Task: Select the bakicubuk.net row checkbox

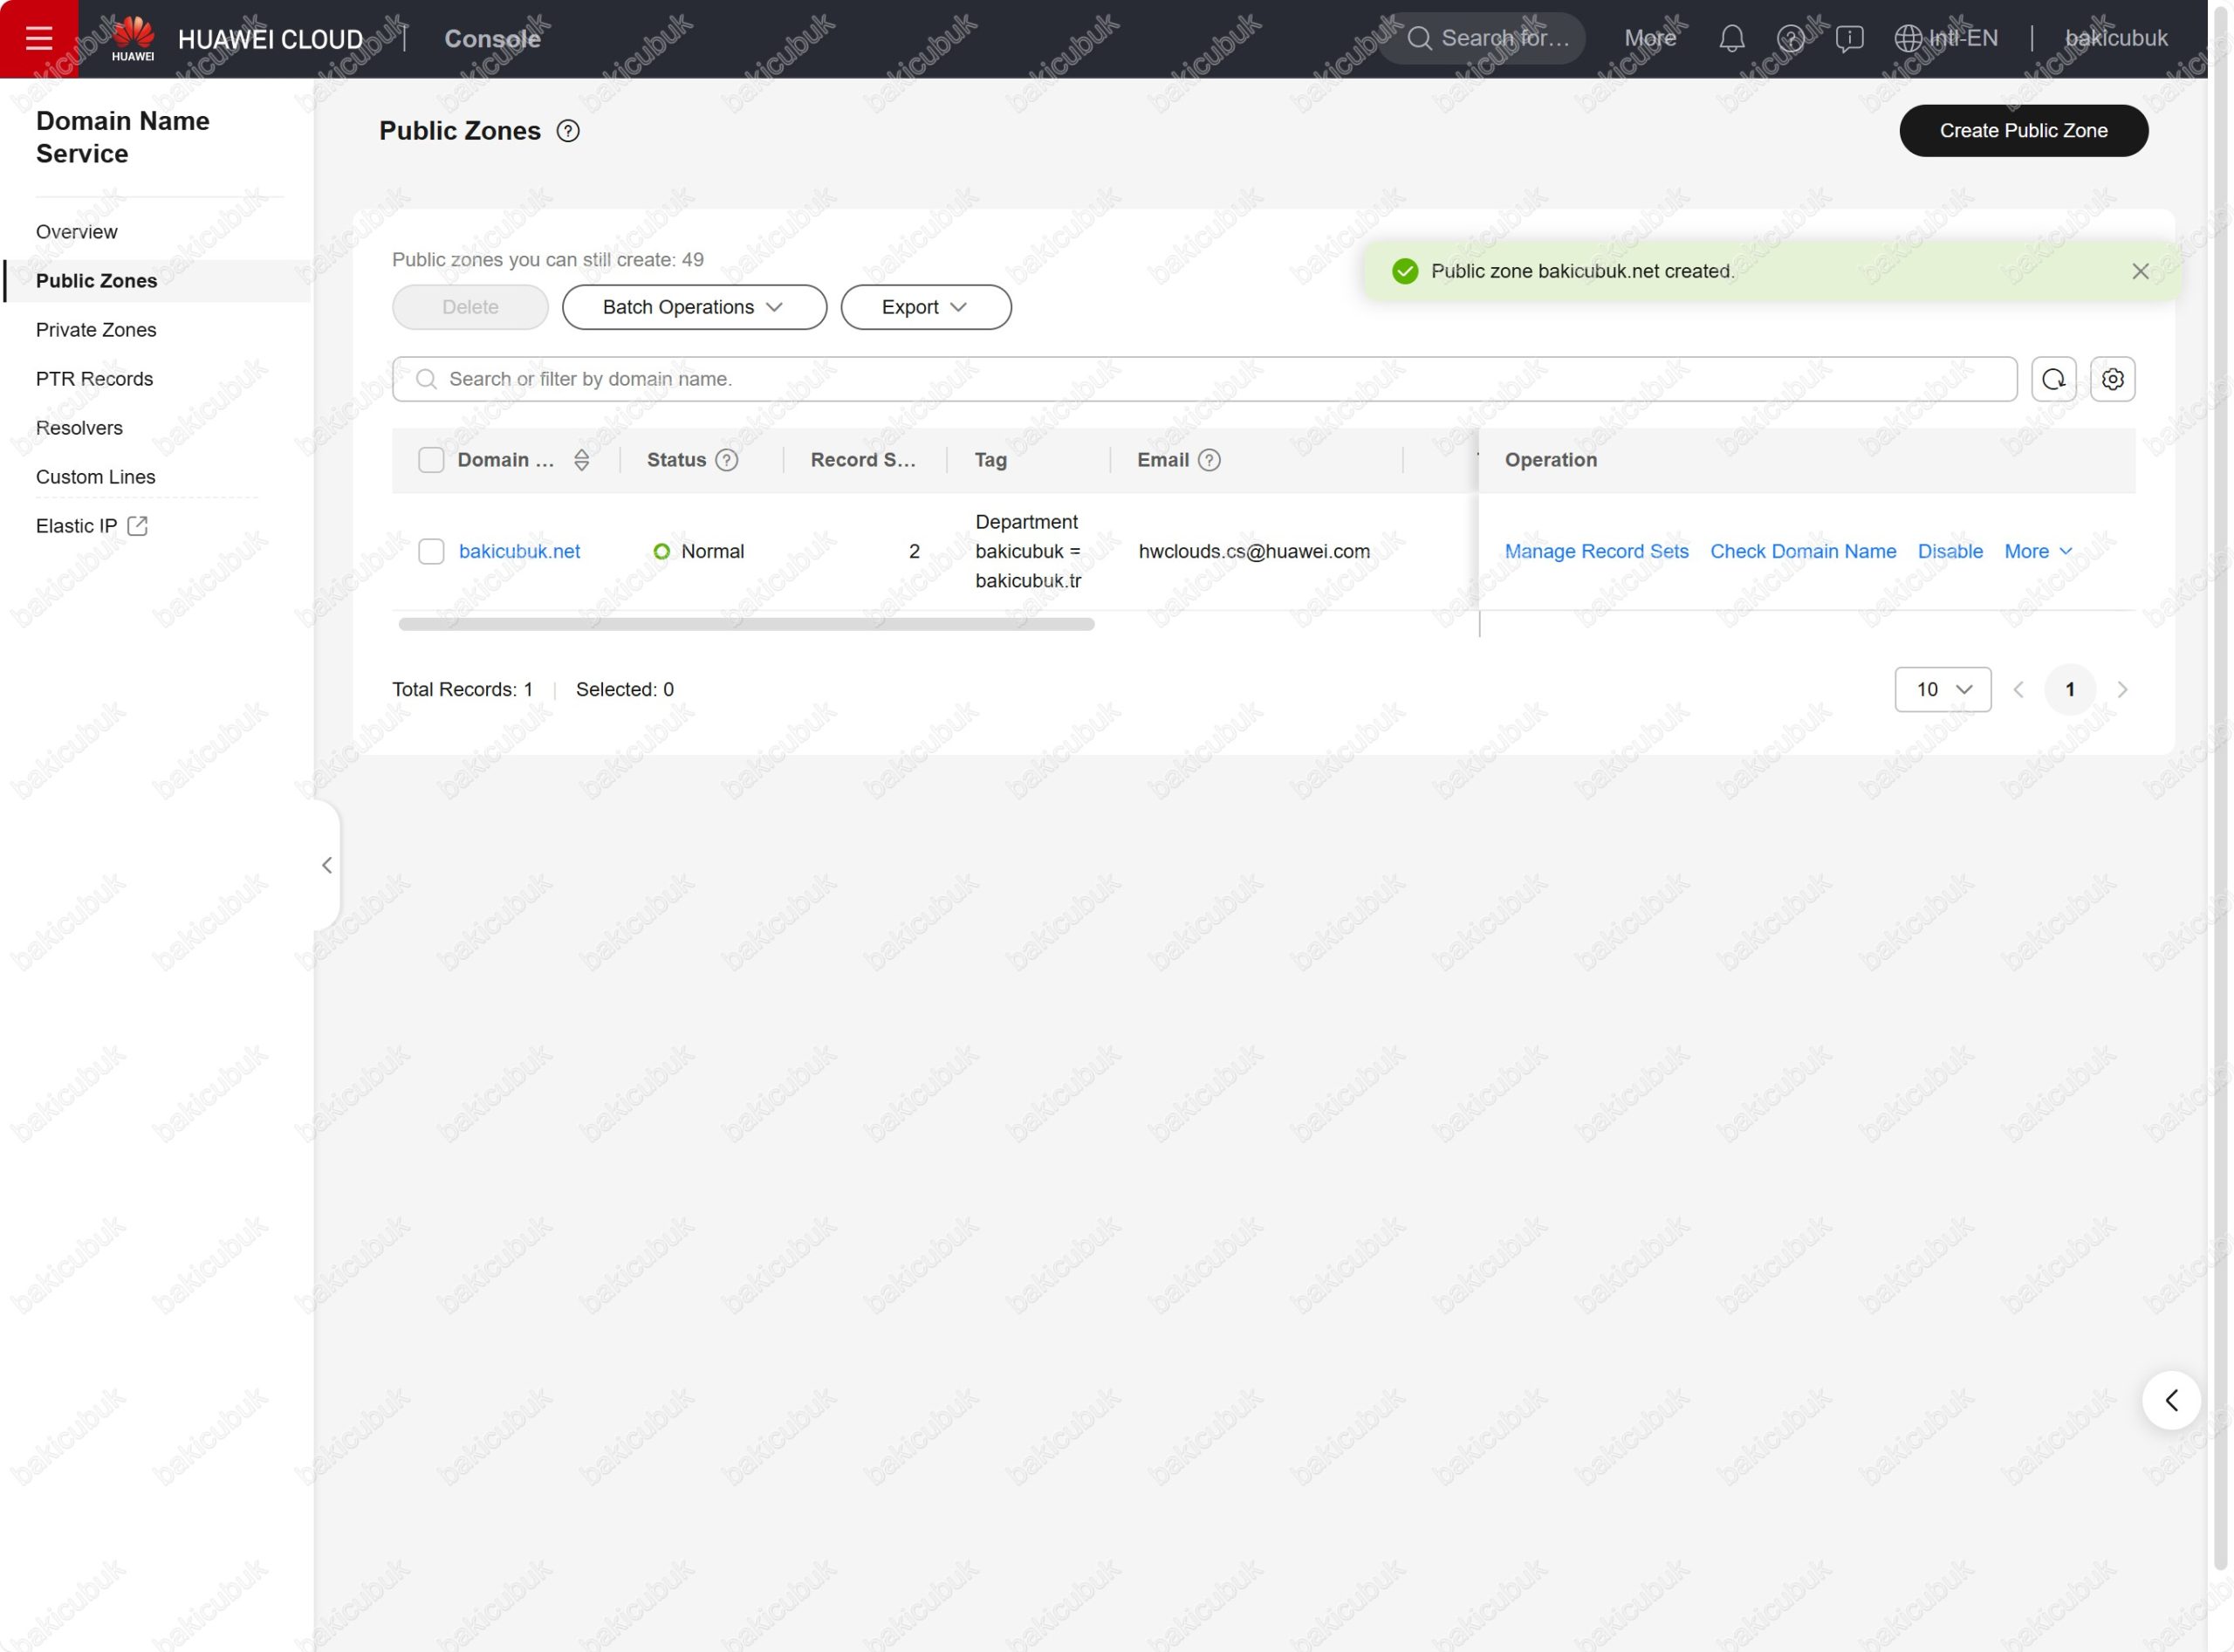Action: coord(431,551)
